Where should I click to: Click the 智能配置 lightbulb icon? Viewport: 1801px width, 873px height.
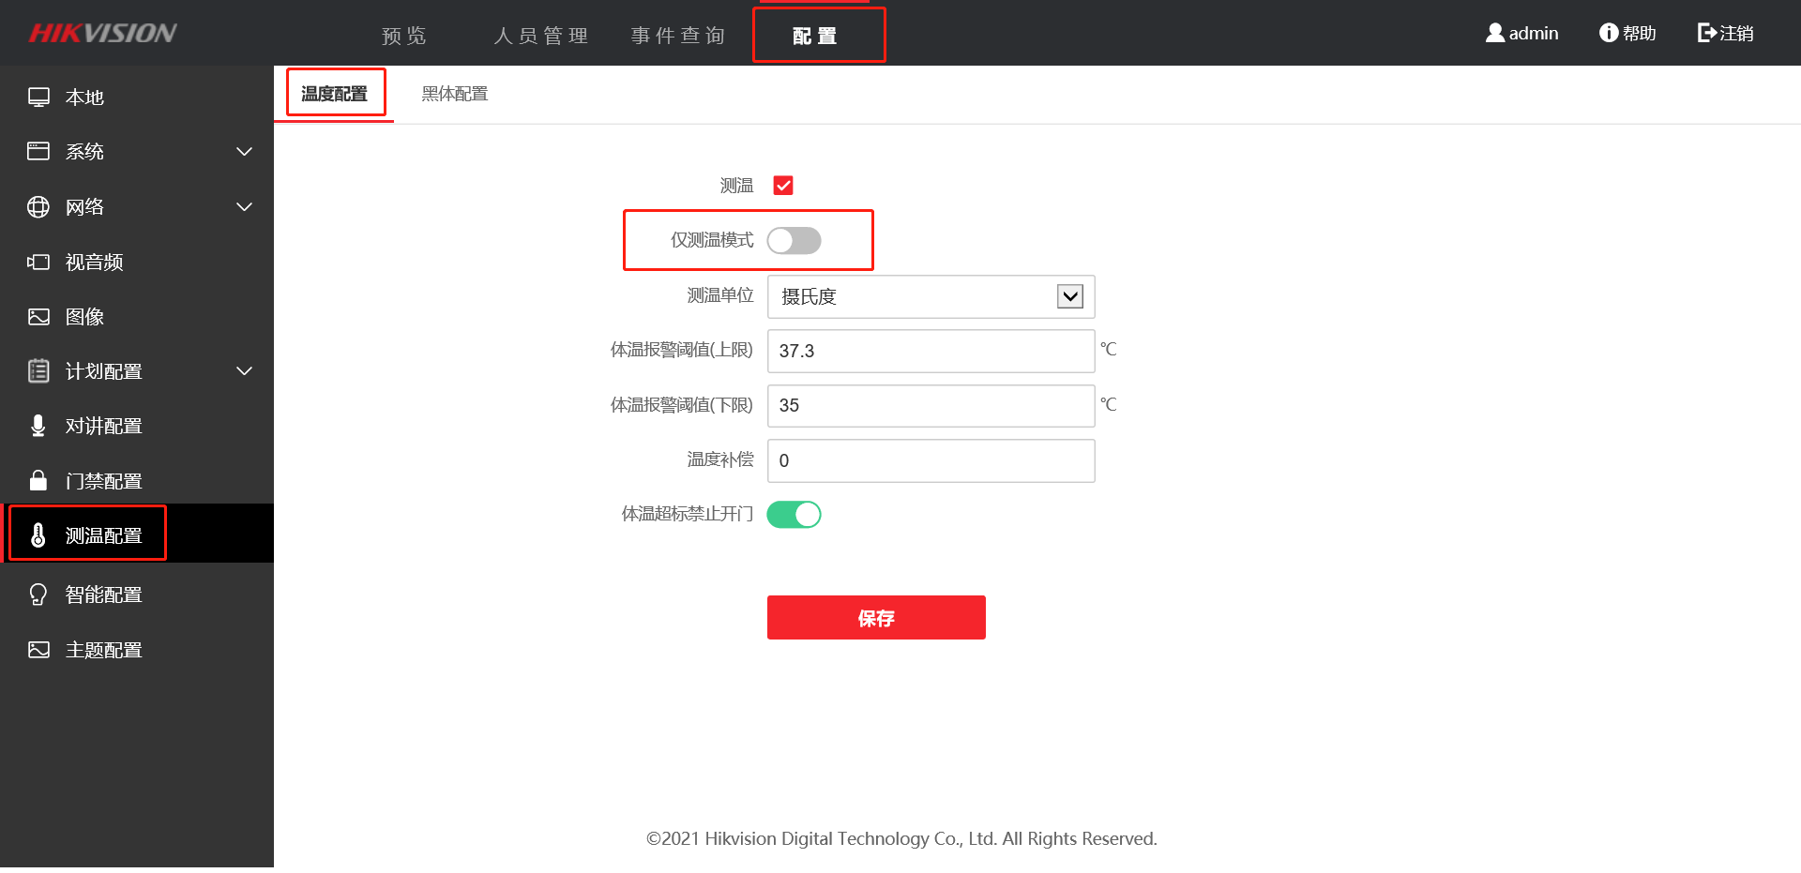click(x=38, y=595)
